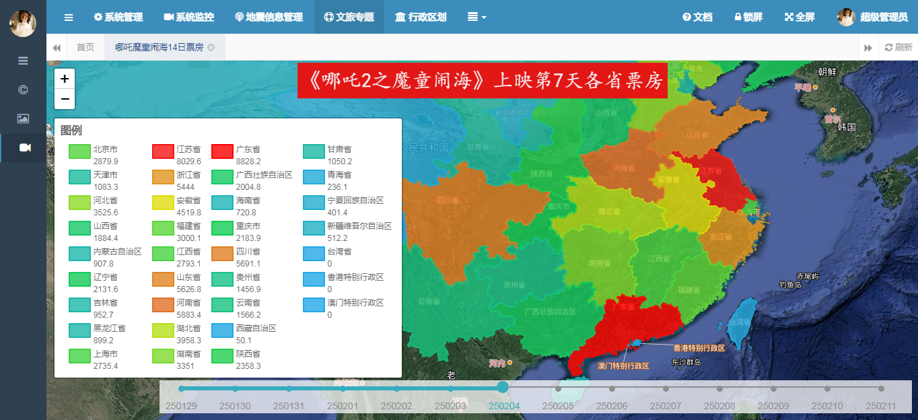Jump timeline to 250207
Image resolution: width=918 pixels, height=420 pixels.
(666, 388)
